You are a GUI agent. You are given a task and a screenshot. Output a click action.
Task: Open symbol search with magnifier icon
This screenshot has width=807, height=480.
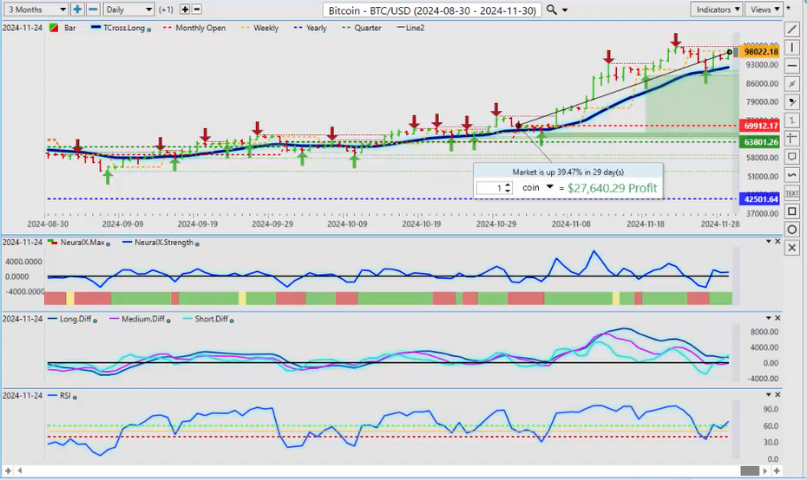click(551, 10)
